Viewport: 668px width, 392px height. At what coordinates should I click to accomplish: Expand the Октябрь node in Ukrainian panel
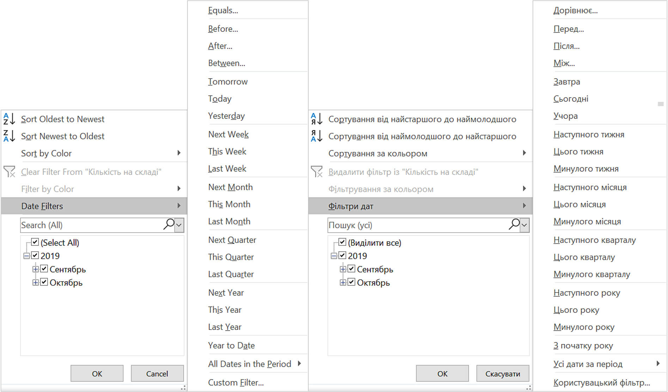coord(343,282)
